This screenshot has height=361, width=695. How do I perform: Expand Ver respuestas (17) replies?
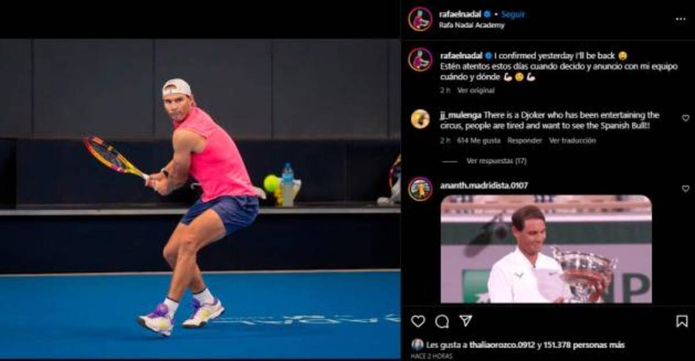496,161
